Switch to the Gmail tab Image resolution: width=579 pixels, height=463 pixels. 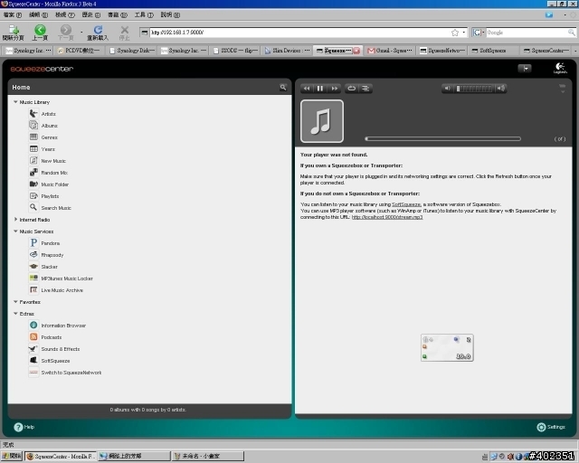390,51
